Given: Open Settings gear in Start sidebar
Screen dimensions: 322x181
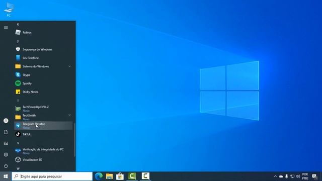Looking at the screenshot, I should tap(6, 154).
